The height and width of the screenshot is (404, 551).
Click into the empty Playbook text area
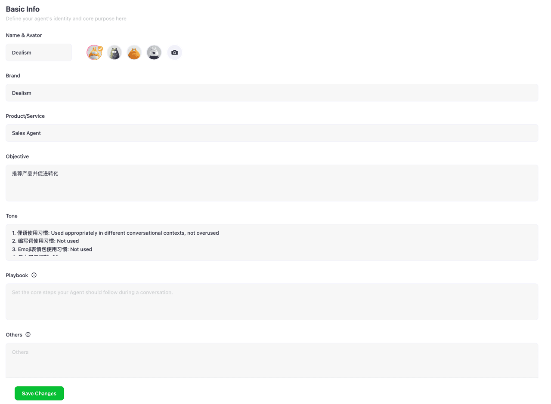coord(272,302)
